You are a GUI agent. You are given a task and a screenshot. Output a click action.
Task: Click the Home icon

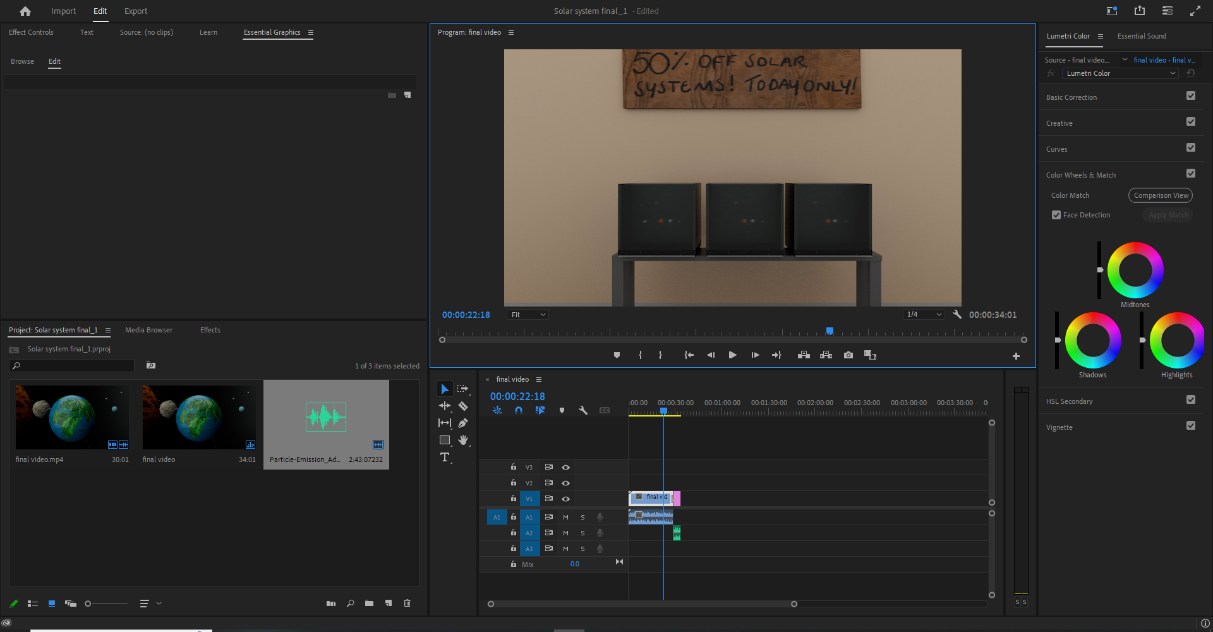[x=25, y=11]
